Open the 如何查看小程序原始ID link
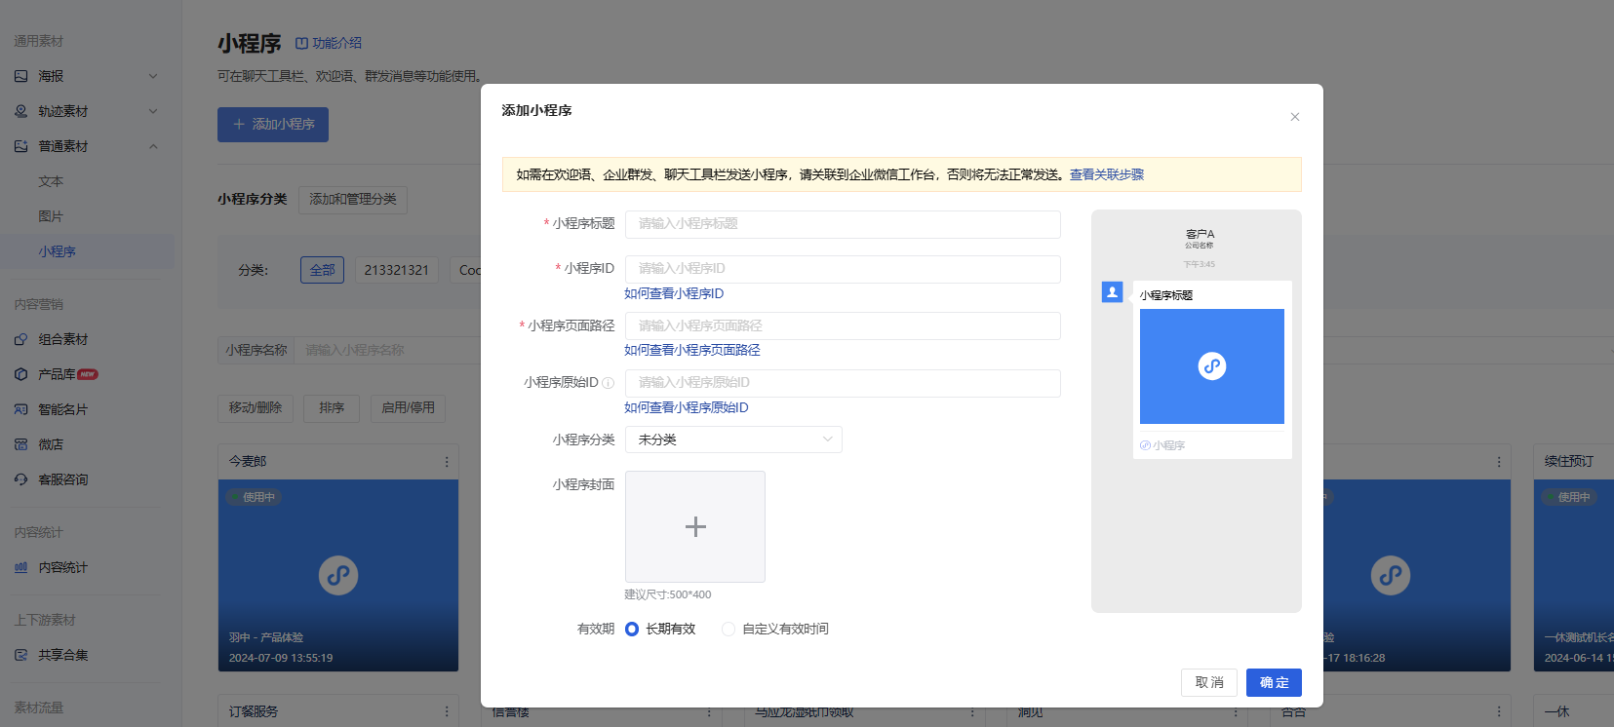 coord(687,407)
